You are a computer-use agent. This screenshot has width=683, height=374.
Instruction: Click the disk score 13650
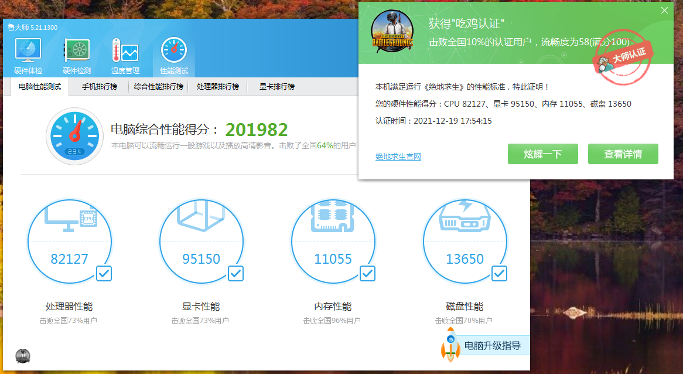click(465, 259)
